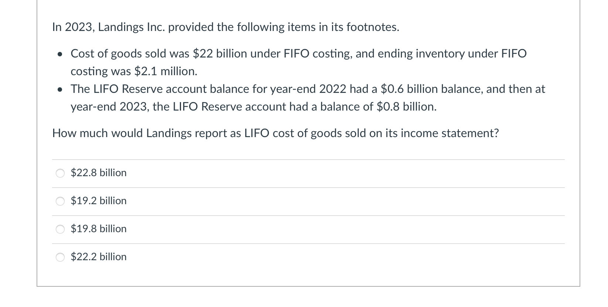Image resolution: width=608 pixels, height=307 pixels.
Task: Click the question intro mentioning Landings Inc.
Action: point(226,27)
